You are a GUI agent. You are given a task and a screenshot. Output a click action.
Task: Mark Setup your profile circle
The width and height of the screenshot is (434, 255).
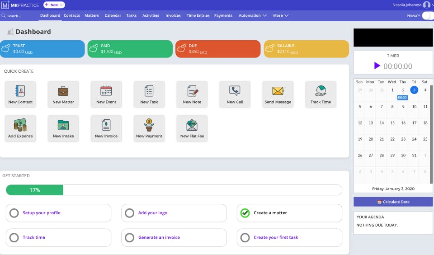pos(14,213)
